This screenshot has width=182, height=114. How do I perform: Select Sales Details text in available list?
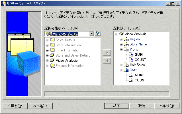click(65, 40)
